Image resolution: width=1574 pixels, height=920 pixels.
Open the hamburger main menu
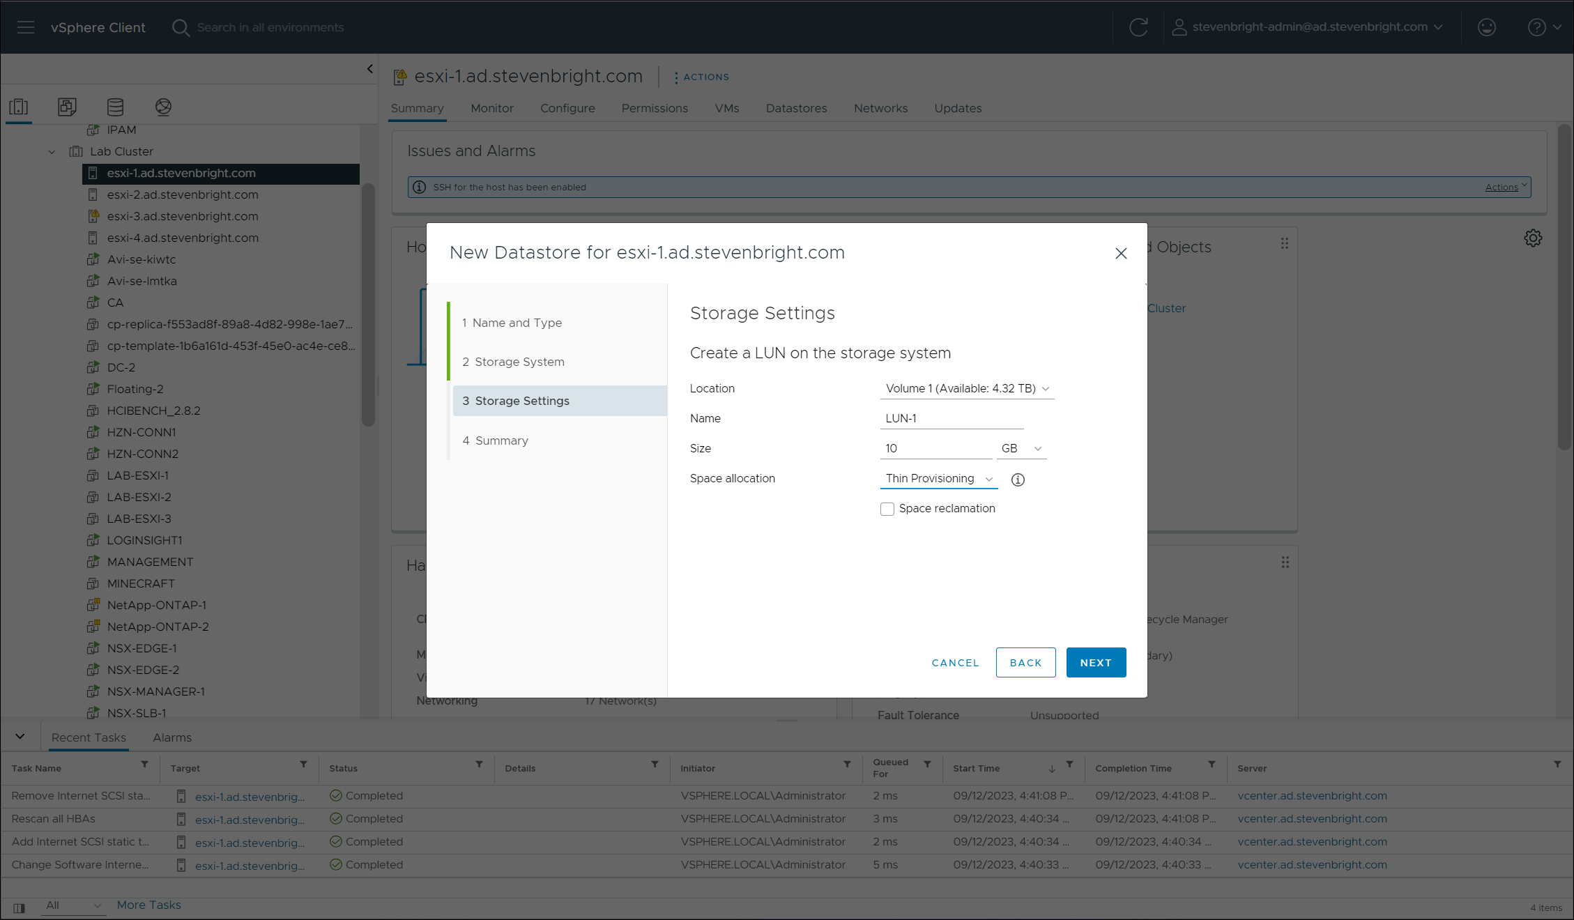(26, 27)
